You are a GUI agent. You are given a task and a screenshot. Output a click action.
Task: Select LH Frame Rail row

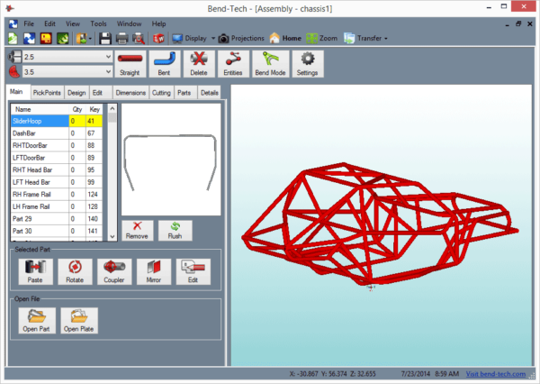(x=57, y=206)
